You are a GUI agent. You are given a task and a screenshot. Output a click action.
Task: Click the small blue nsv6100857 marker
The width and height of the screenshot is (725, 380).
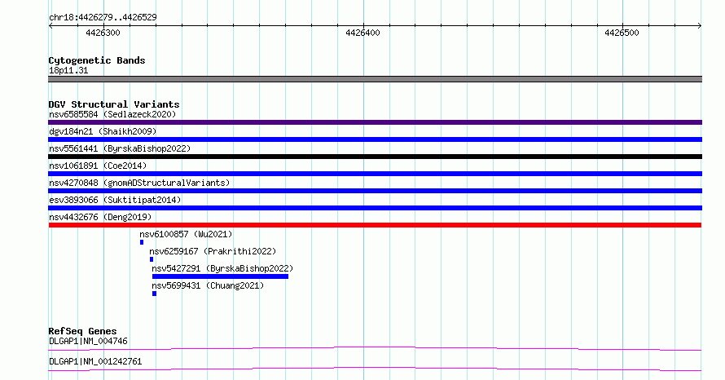(x=142, y=242)
